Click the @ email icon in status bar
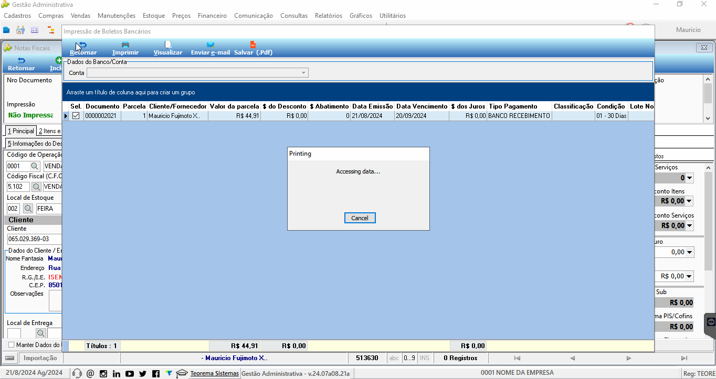Viewport: 716px width, 379px height. pos(90,373)
